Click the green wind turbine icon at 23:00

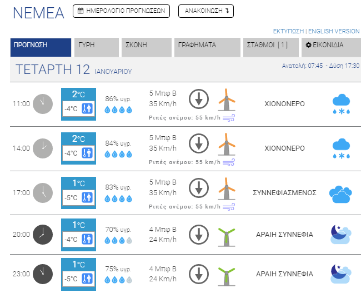226,274
